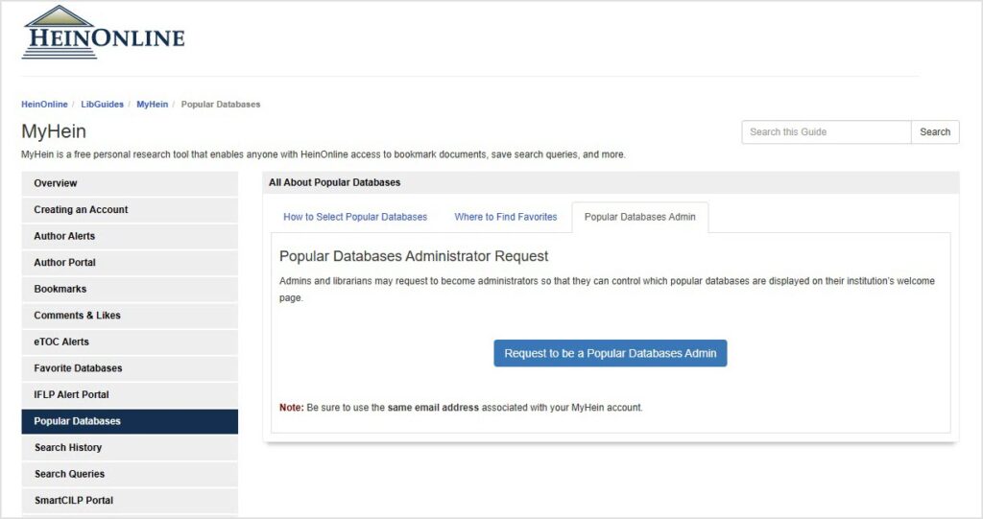Viewport: 983px width, 519px height.
Task: Click the Search this Guide field
Action: pos(826,132)
